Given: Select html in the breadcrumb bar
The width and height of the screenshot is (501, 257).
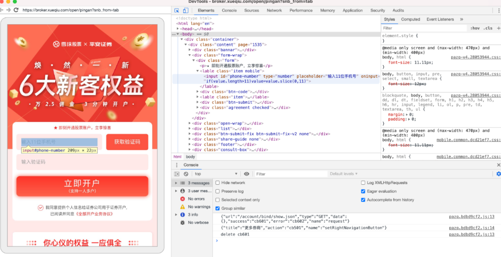Looking at the screenshot, I should (177, 157).
